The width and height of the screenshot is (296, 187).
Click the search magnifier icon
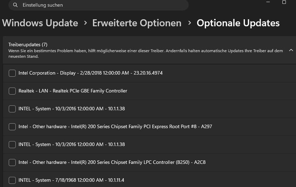(15, 5)
